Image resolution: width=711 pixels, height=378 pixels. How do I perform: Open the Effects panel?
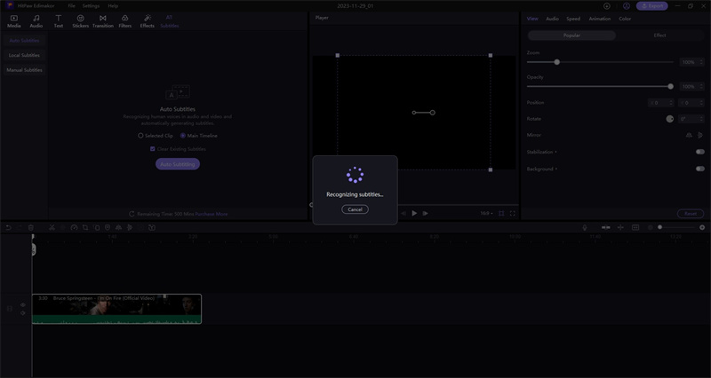coord(147,21)
